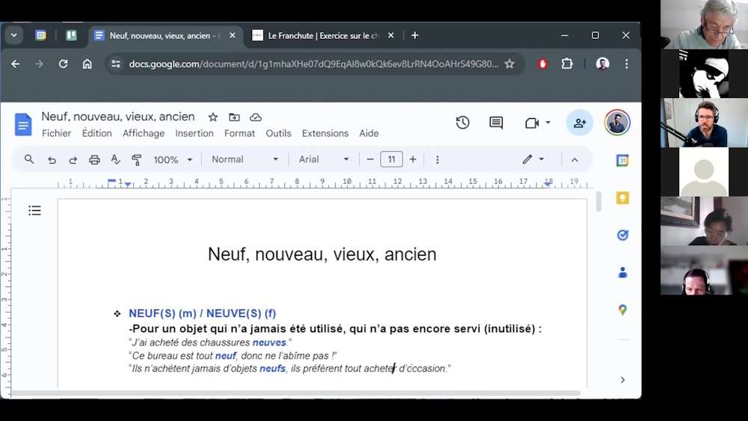Hide the side panel with the arrow

(622, 380)
